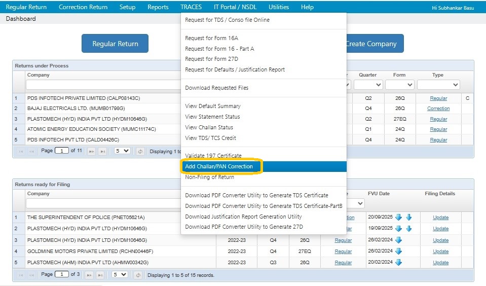The height and width of the screenshot is (286, 486).
Task: Open the Form filter dropdown
Action: (399, 85)
